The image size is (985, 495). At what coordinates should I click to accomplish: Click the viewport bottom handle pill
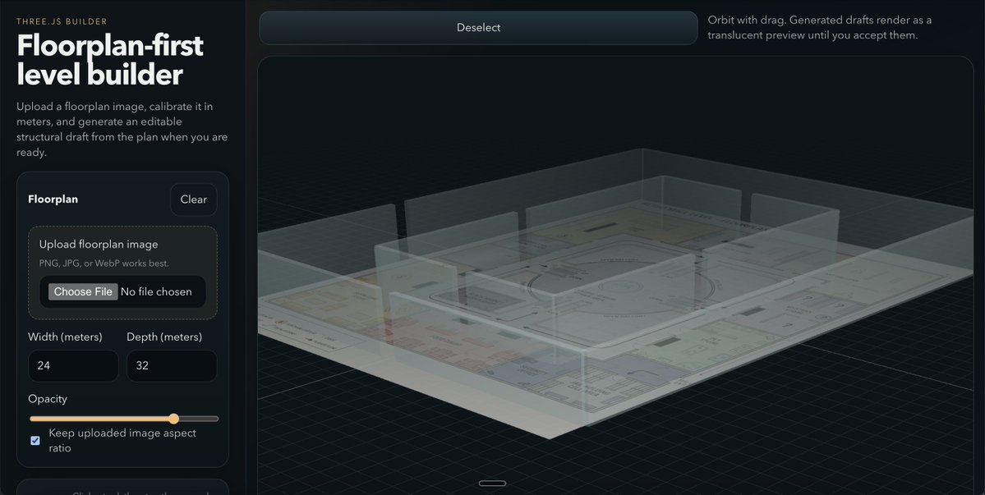point(493,484)
